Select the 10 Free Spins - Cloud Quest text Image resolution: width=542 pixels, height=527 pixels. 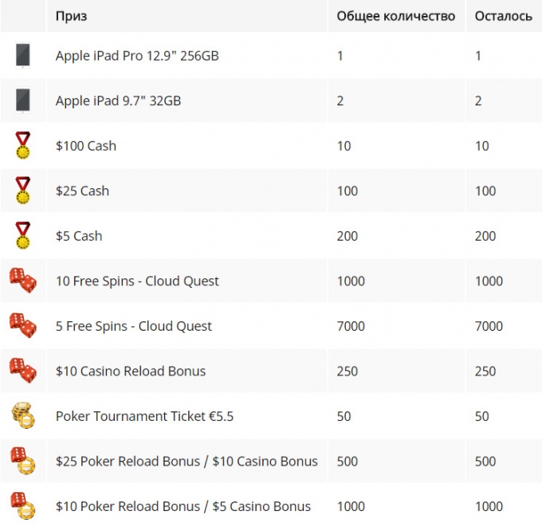[x=137, y=281]
